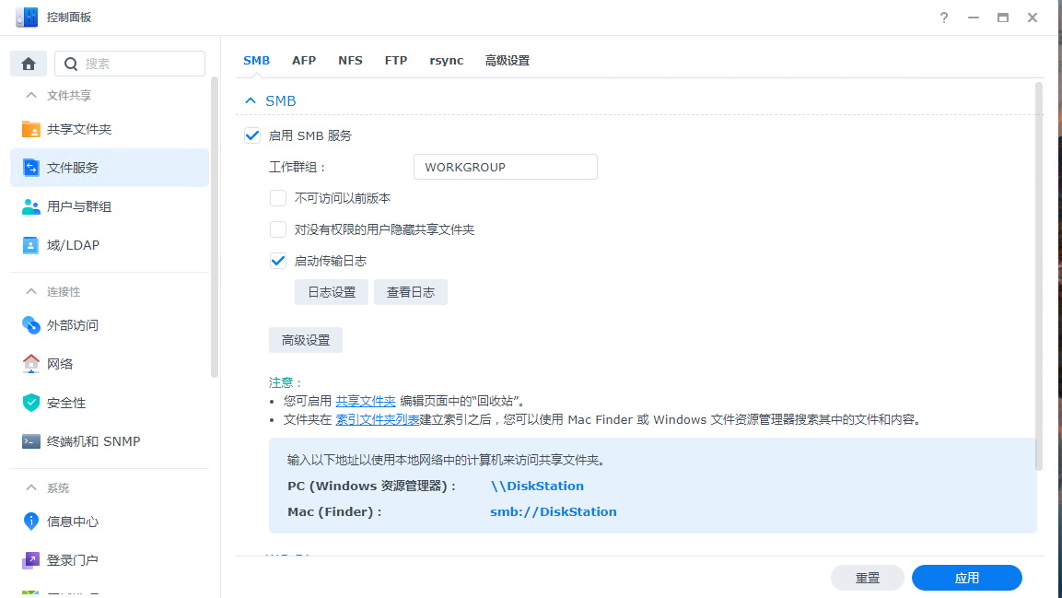
Task: Open the 网络 house icon
Action: click(31, 364)
